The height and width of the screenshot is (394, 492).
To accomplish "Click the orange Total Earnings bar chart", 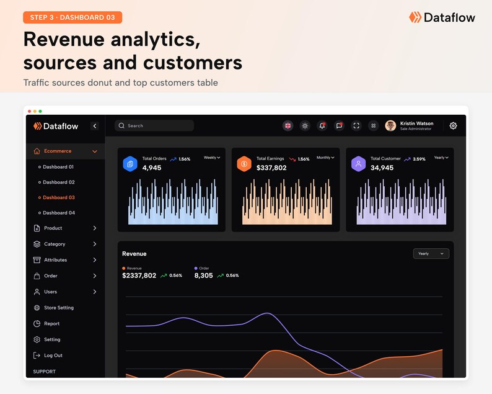I will (x=287, y=202).
